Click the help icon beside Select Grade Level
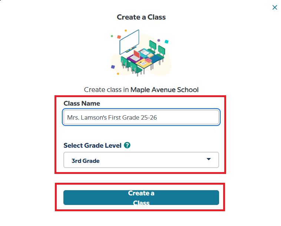Screen dimensions: 281x226 (127, 145)
